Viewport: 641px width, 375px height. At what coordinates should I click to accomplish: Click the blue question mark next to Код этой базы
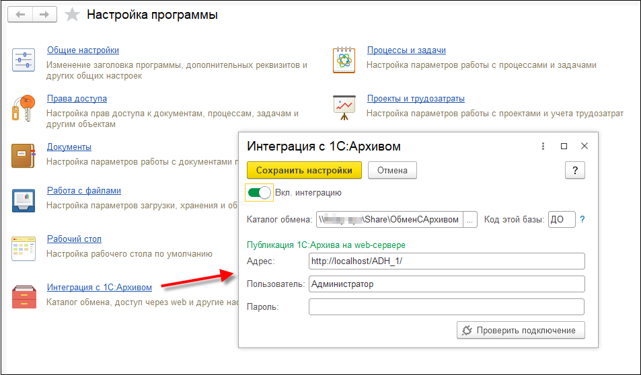coord(582,219)
